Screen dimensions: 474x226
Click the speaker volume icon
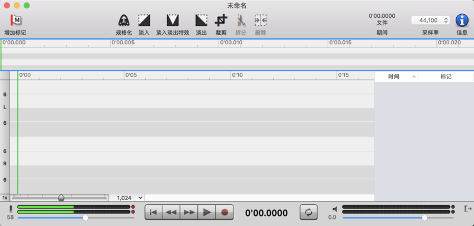coord(335,209)
